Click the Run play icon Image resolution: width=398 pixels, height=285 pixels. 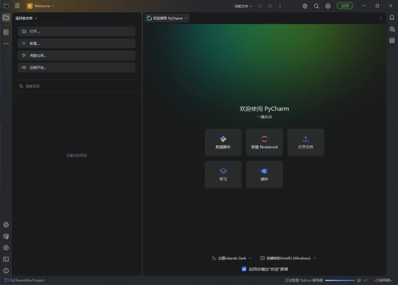(x=261, y=6)
